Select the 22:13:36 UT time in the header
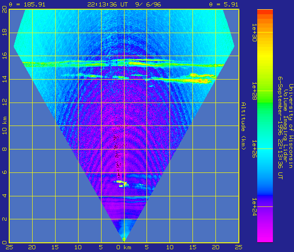This screenshot has height=252, width=294. pyautogui.click(x=107, y=5)
